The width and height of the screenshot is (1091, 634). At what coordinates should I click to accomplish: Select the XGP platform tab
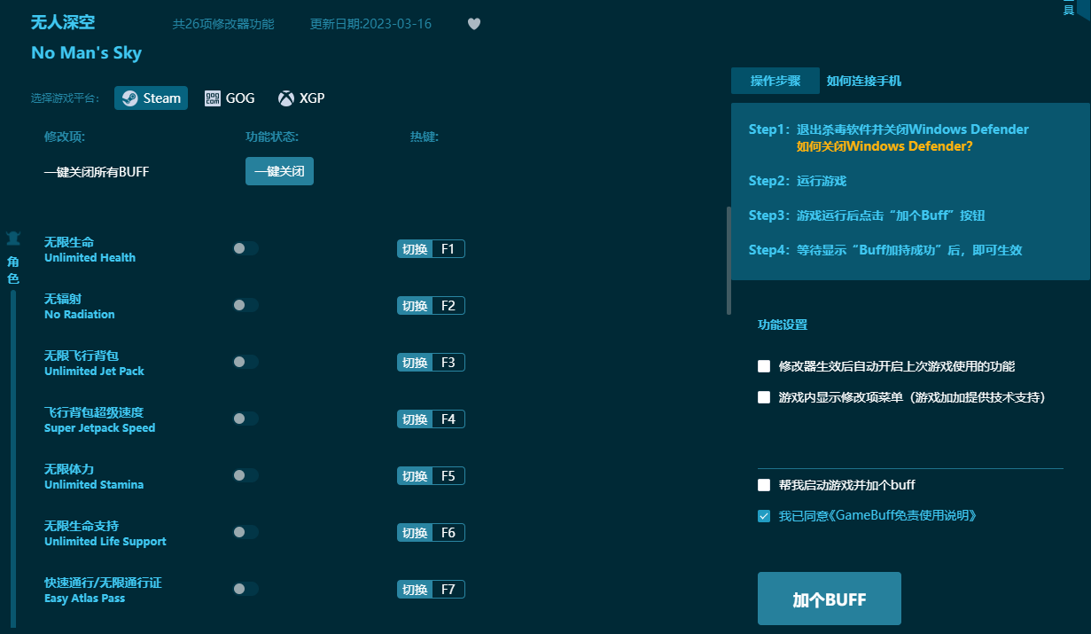click(x=301, y=98)
